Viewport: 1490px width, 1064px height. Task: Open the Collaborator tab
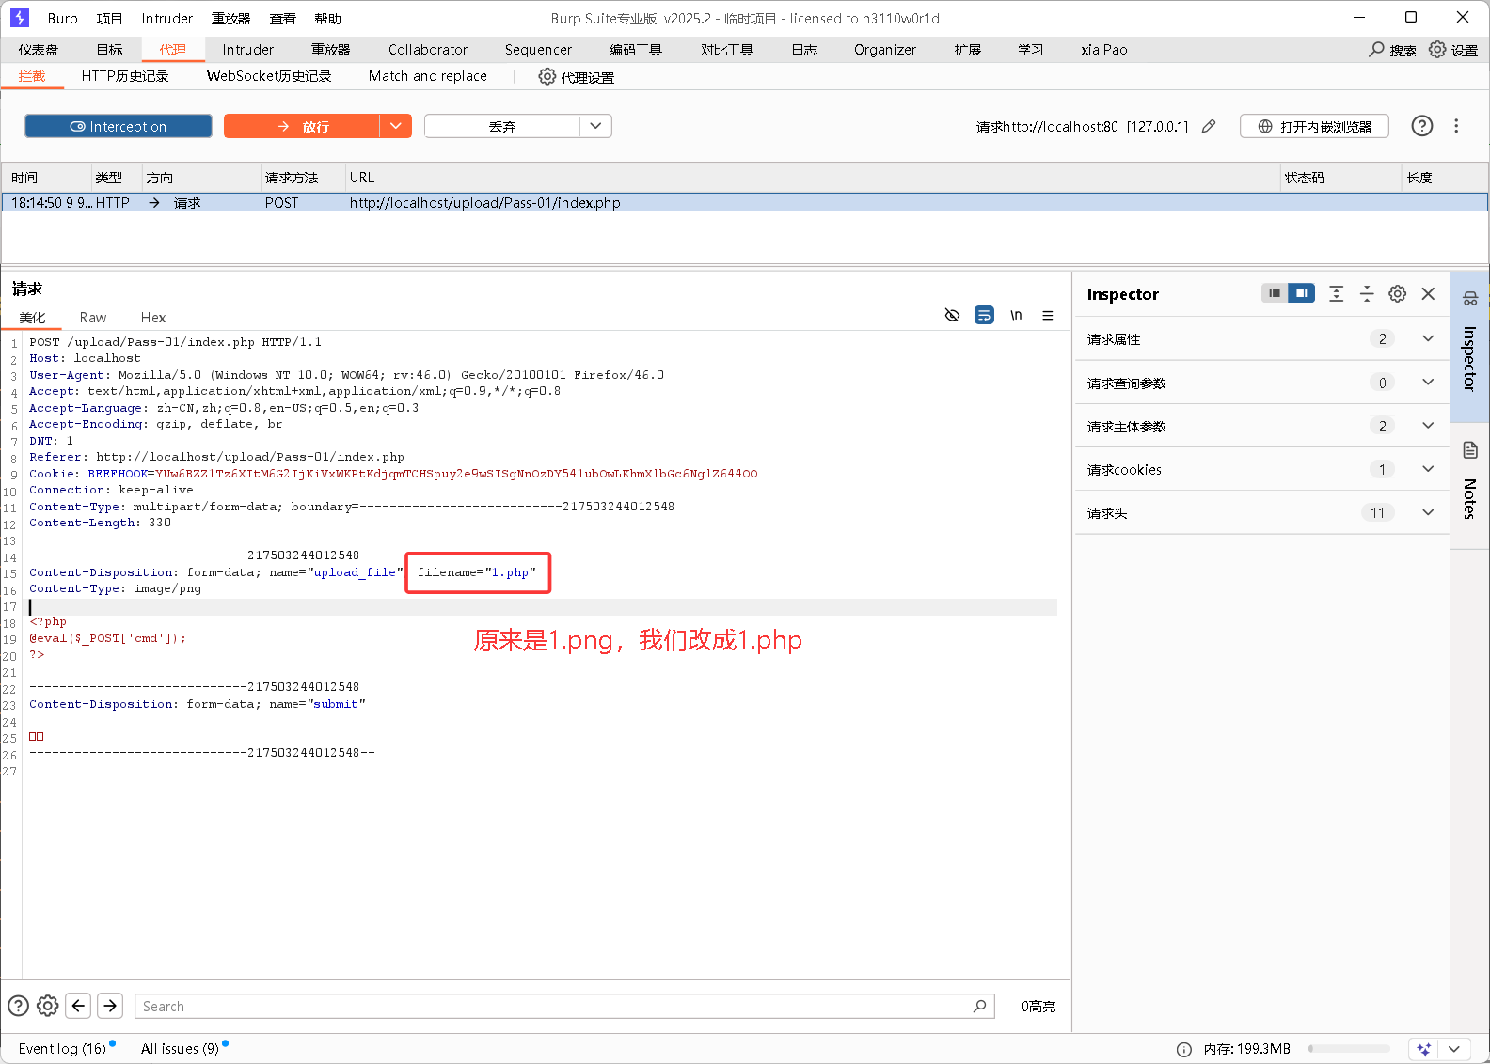(428, 50)
